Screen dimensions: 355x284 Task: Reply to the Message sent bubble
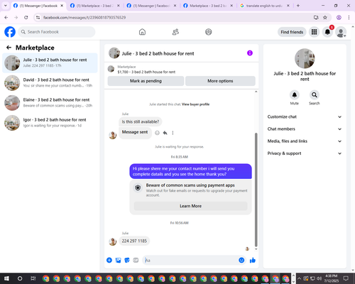(x=165, y=133)
